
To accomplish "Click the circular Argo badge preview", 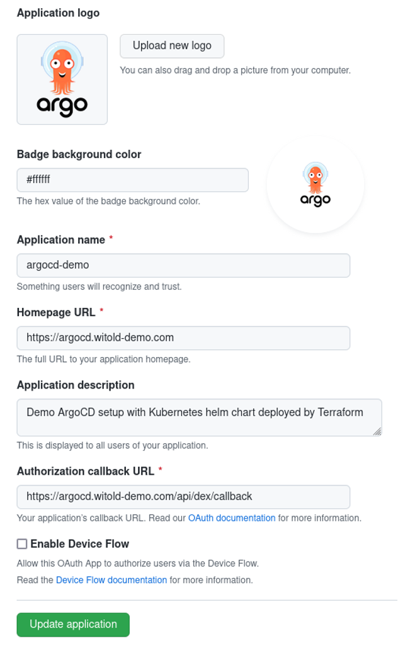I will [315, 184].
